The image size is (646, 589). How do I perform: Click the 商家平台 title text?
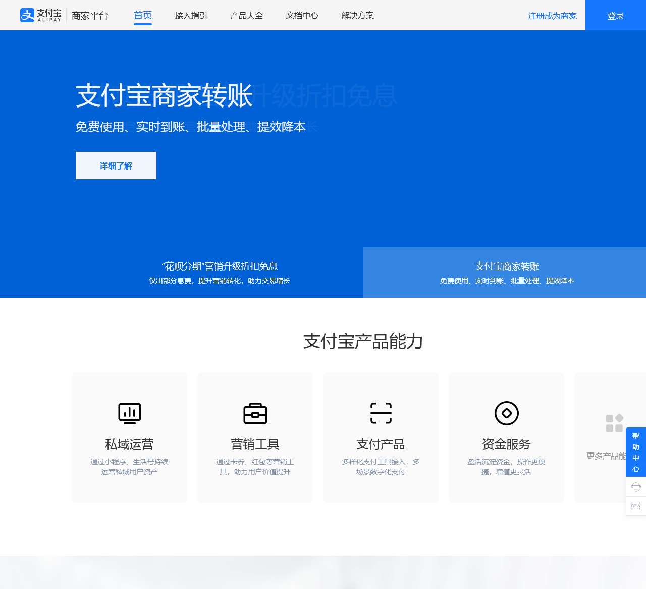[90, 16]
